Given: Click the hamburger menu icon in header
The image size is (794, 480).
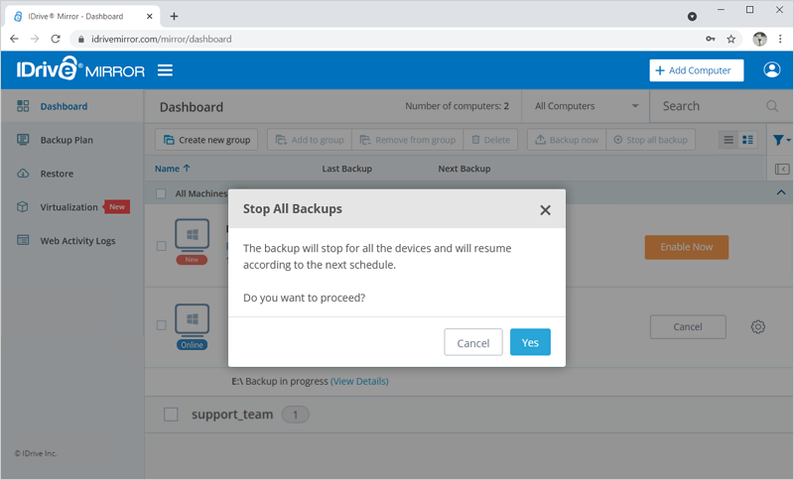Looking at the screenshot, I should tap(165, 70).
